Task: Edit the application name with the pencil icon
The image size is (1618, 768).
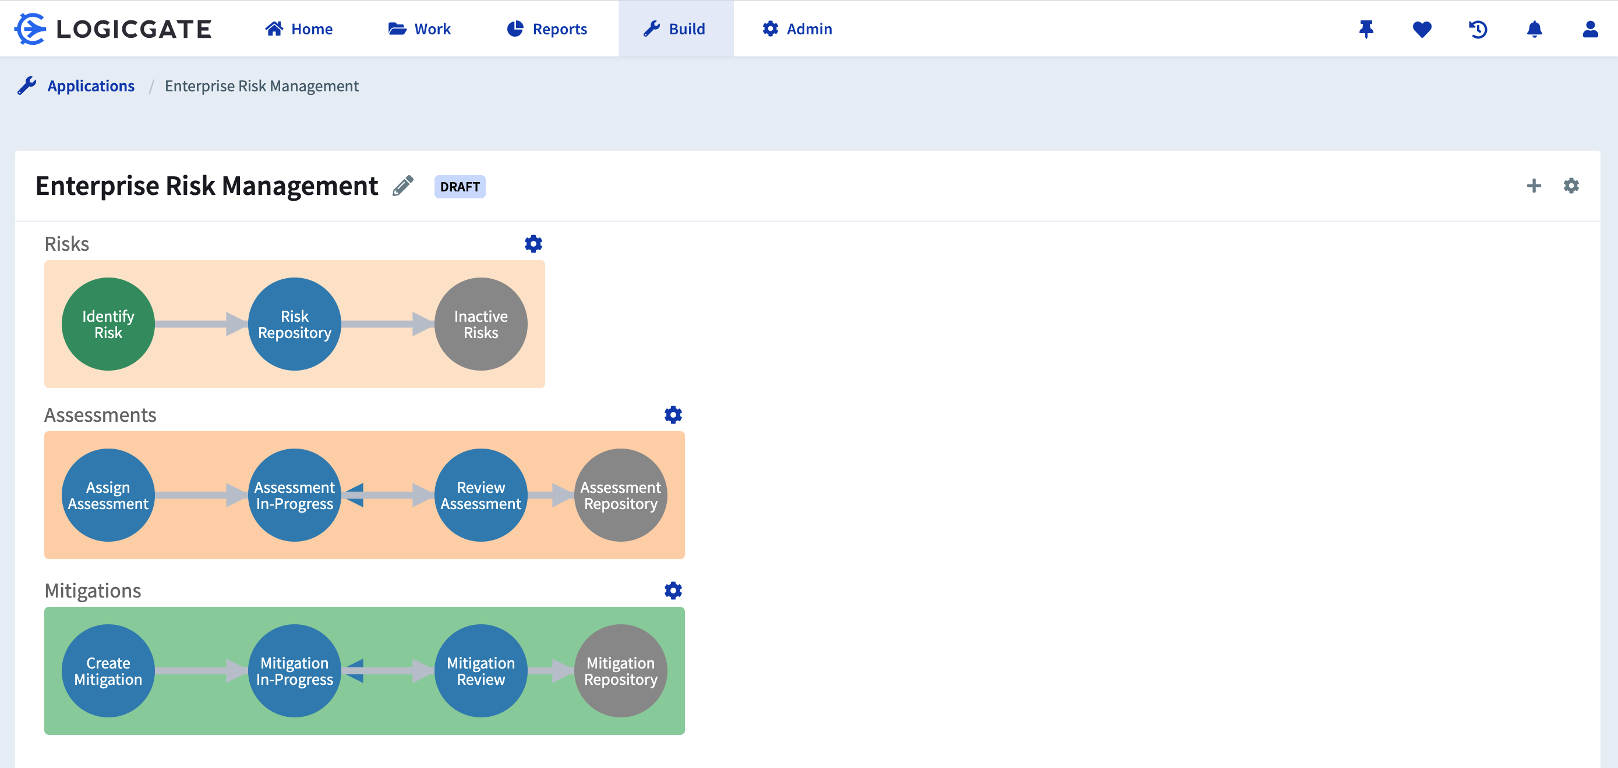Action: tap(403, 186)
